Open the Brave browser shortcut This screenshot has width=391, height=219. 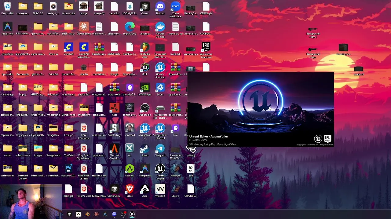(130, 191)
